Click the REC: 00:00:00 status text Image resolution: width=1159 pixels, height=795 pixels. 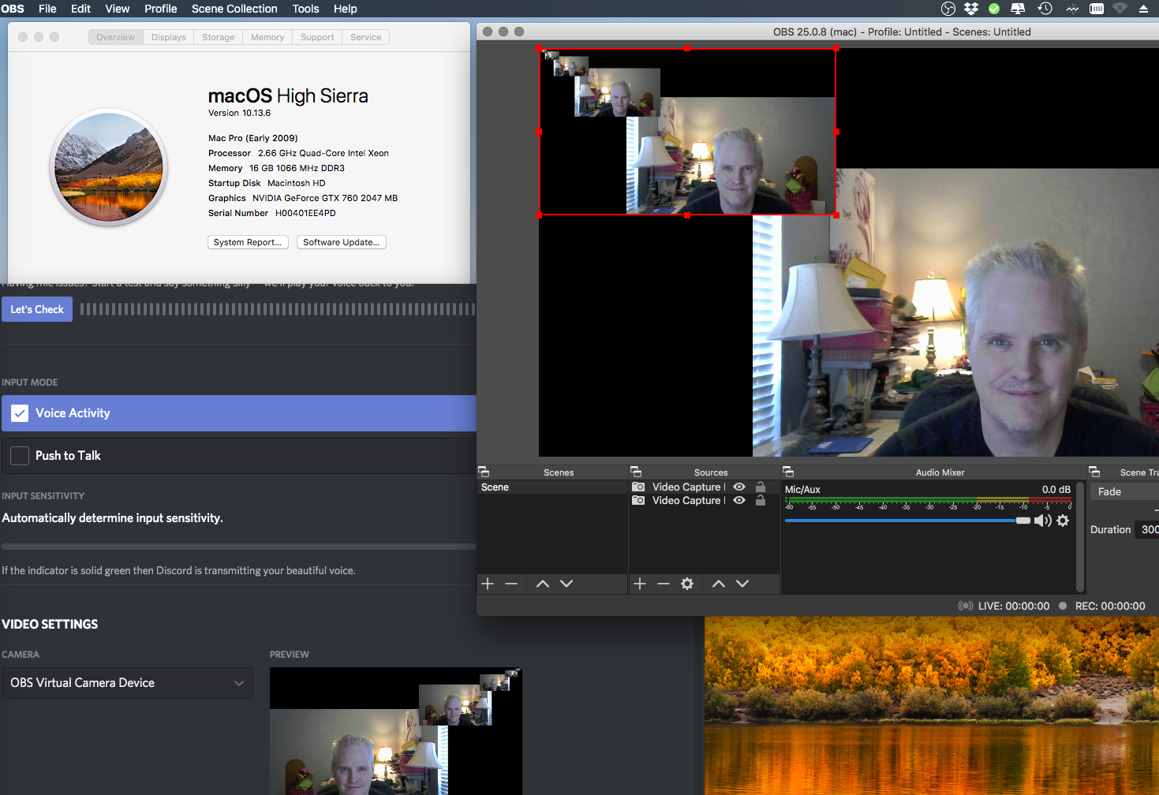click(1109, 606)
